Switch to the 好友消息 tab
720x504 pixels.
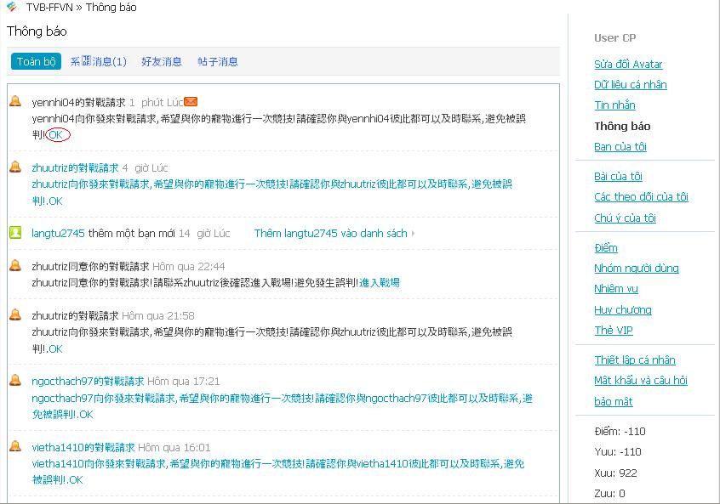point(162,61)
